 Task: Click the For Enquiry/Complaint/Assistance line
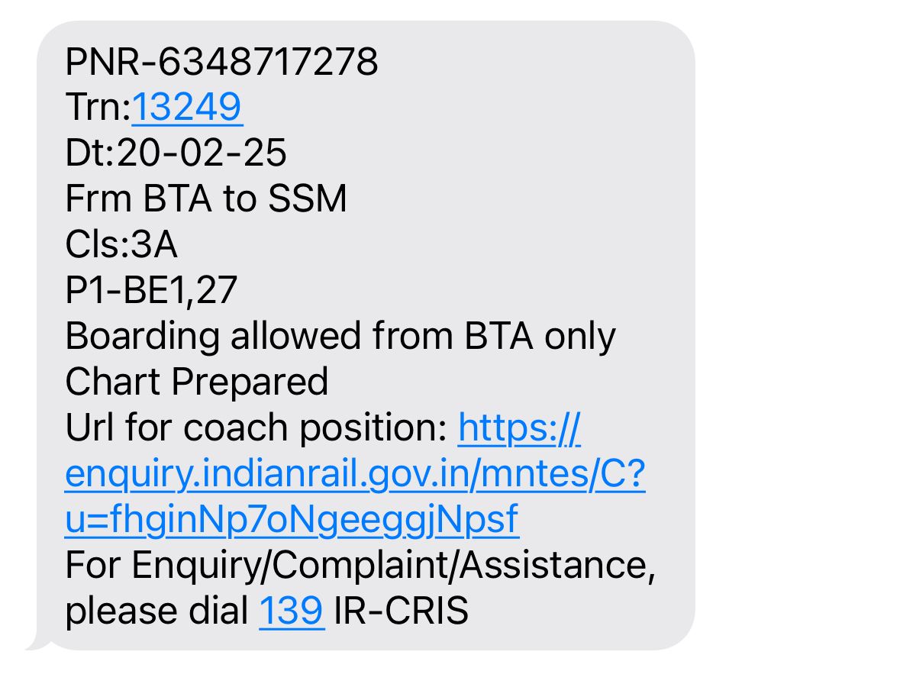(360, 566)
